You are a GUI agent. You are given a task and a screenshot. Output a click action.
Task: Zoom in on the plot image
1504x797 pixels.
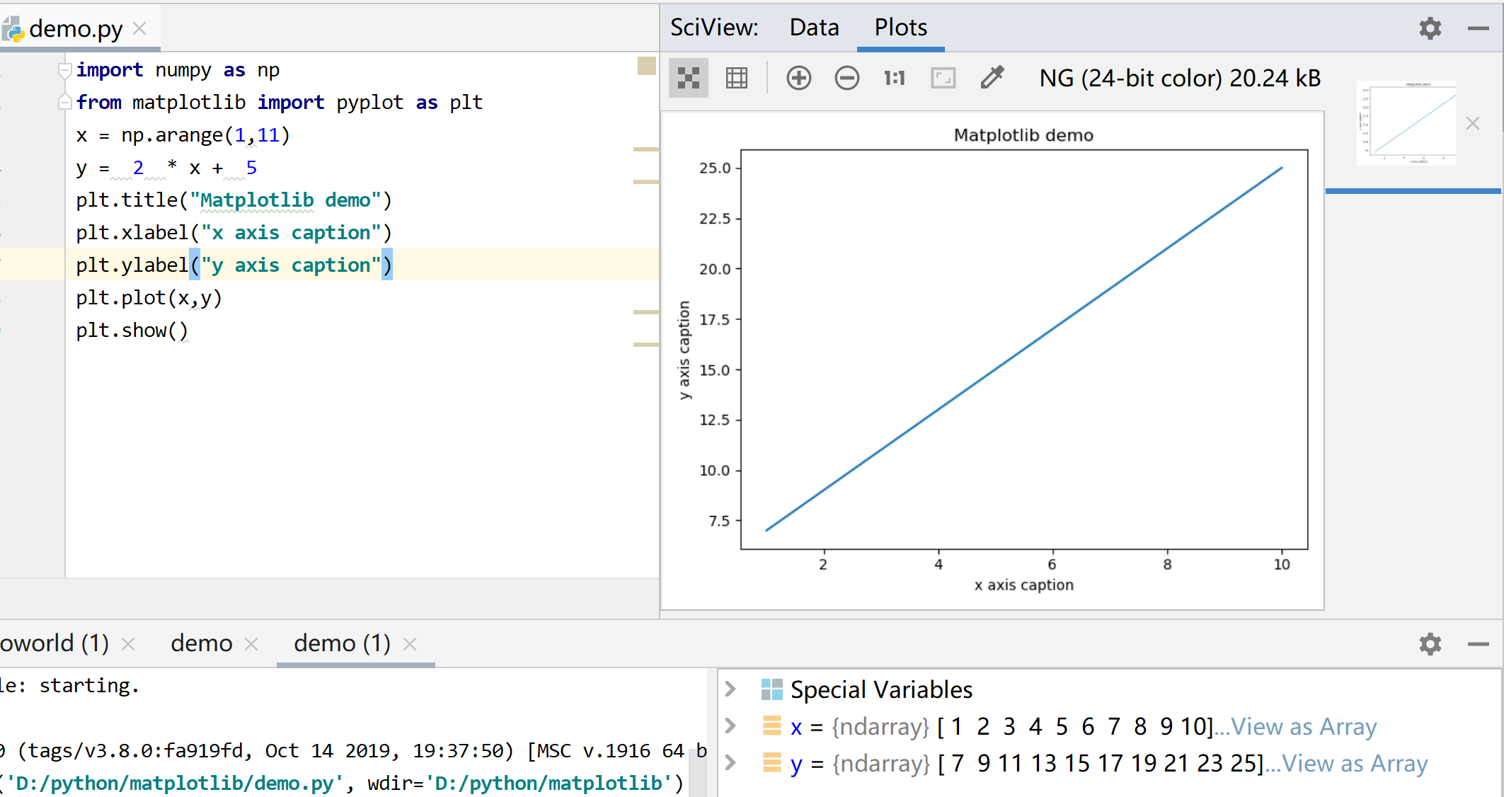tap(799, 78)
